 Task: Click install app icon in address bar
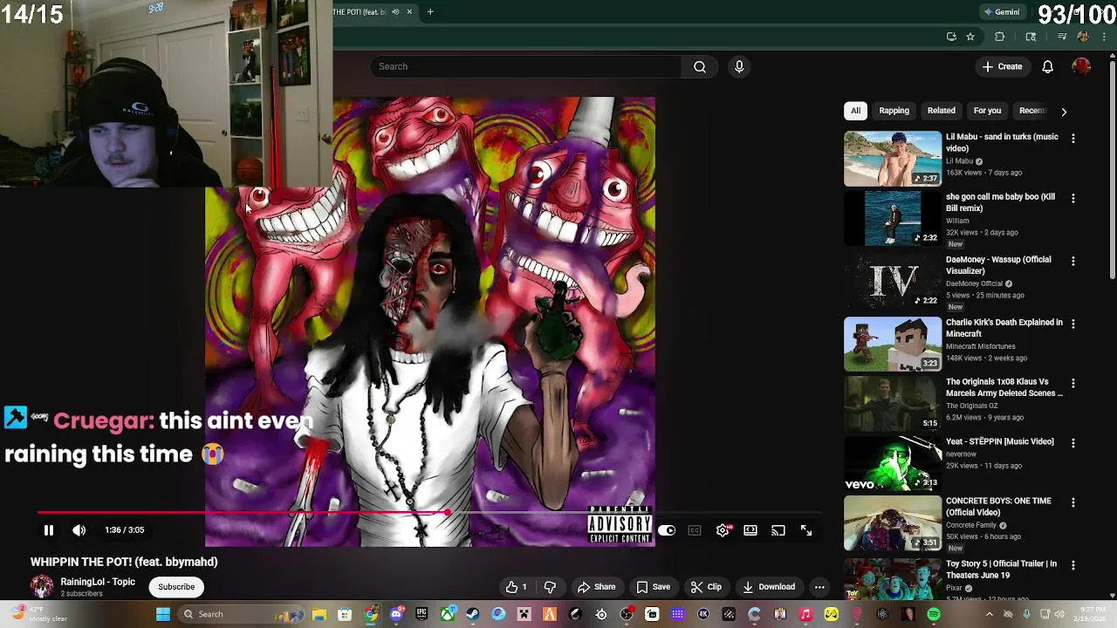951,37
